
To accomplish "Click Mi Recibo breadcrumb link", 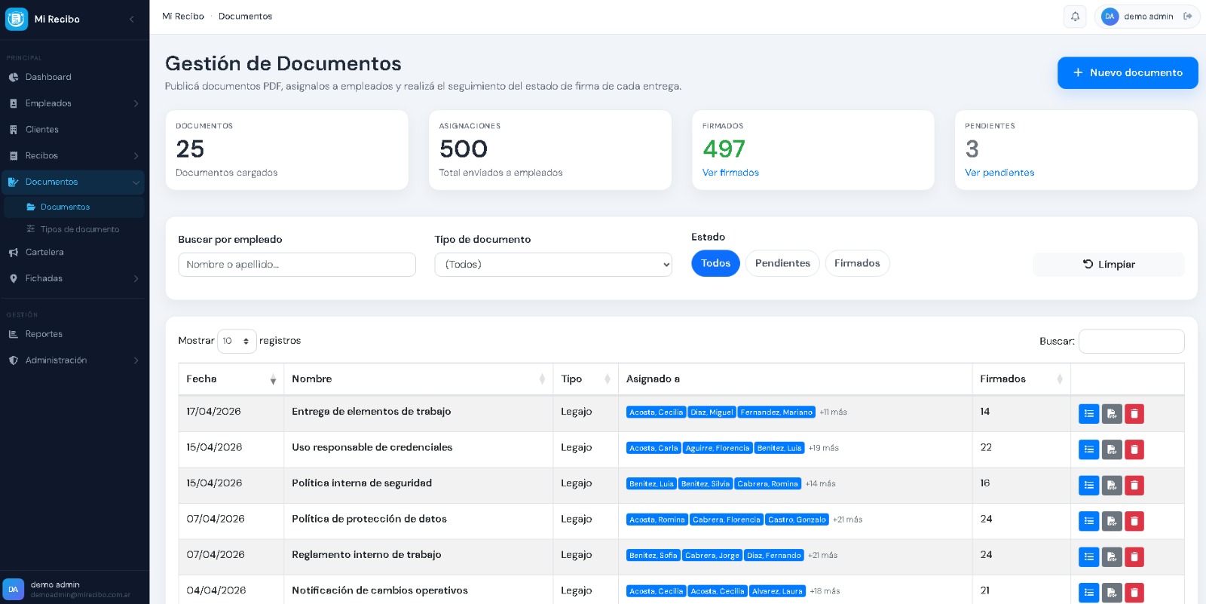I will pos(183,16).
